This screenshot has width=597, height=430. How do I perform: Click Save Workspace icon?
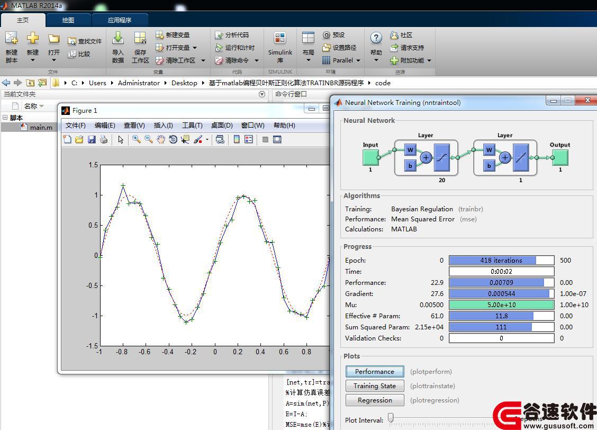point(140,38)
